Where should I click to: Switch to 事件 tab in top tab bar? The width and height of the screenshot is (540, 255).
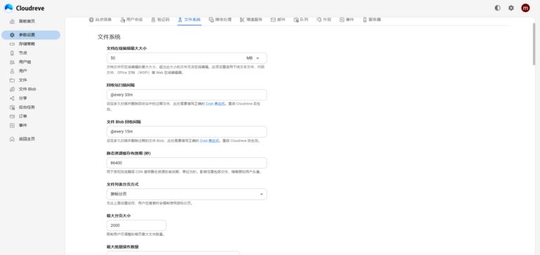[x=347, y=20]
